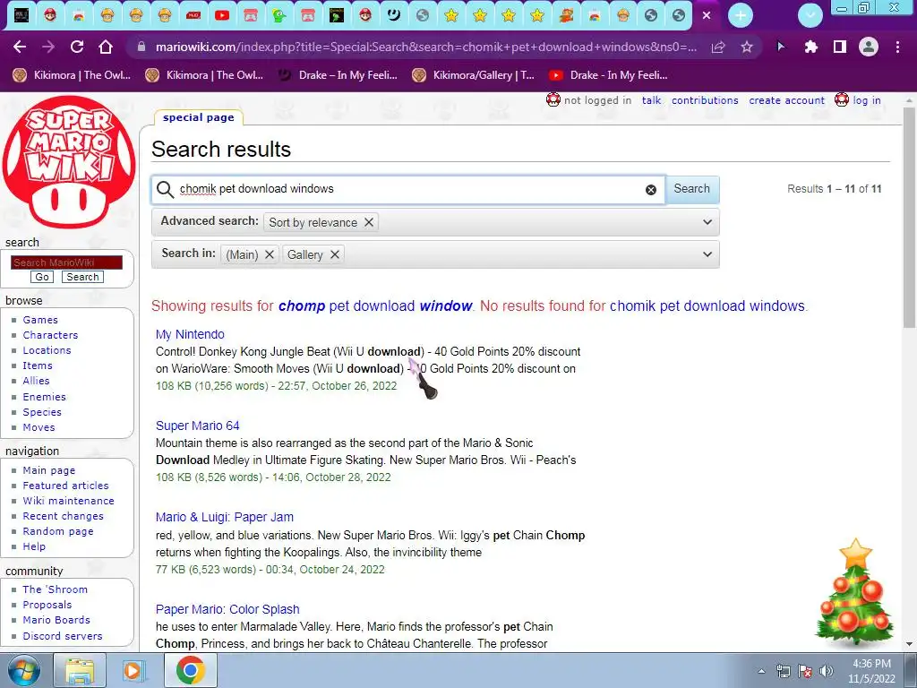This screenshot has width=917, height=688.
Task: Click the blue Search button beside query
Action: (692, 189)
